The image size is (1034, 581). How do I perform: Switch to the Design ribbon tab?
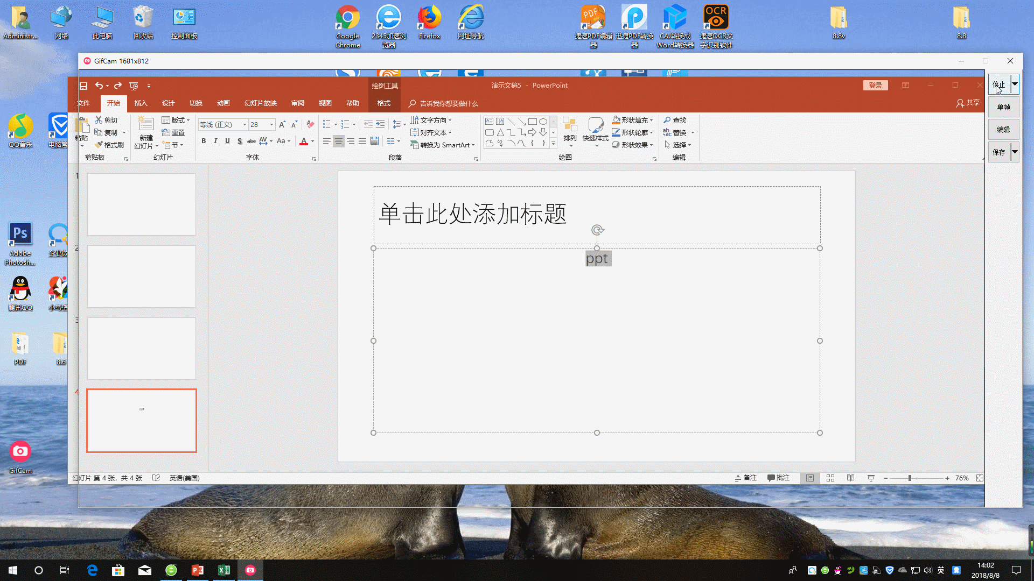click(x=168, y=103)
